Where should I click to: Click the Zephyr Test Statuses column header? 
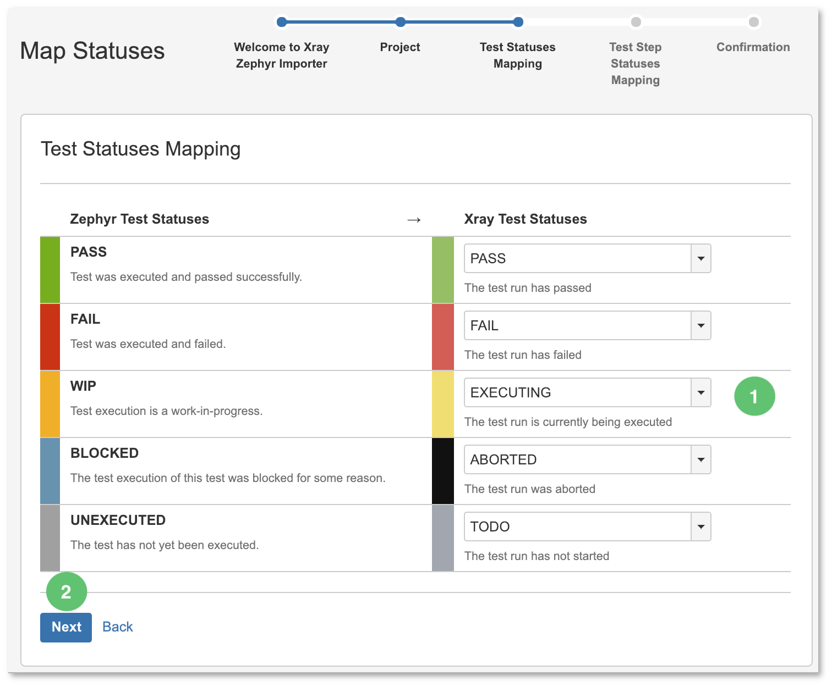pyautogui.click(x=140, y=219)
